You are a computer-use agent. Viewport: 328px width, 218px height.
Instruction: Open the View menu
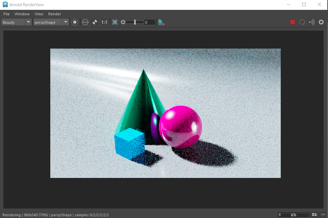point(39,14)
